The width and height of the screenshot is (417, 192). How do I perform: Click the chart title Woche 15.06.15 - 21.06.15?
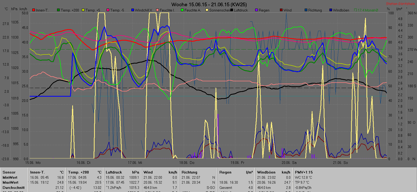209,4
